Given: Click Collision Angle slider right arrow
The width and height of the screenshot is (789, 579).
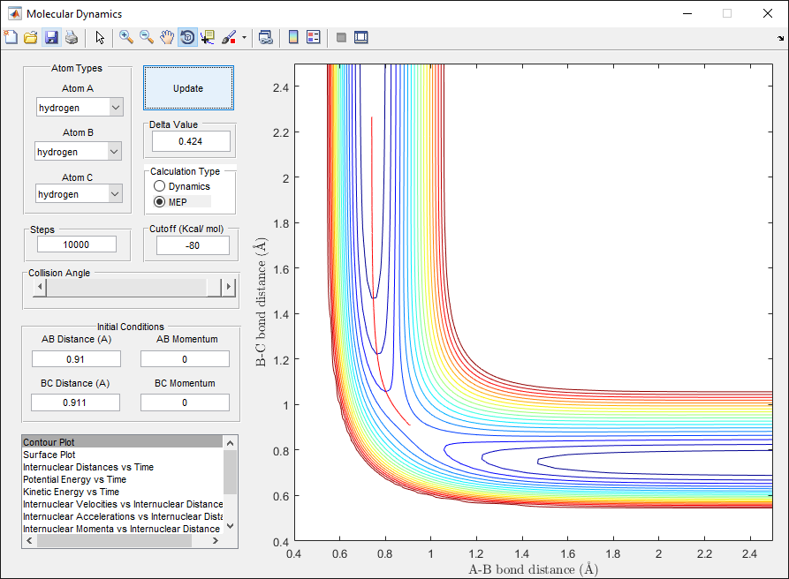Looking at the screenshot, I should tap(230, 288).
